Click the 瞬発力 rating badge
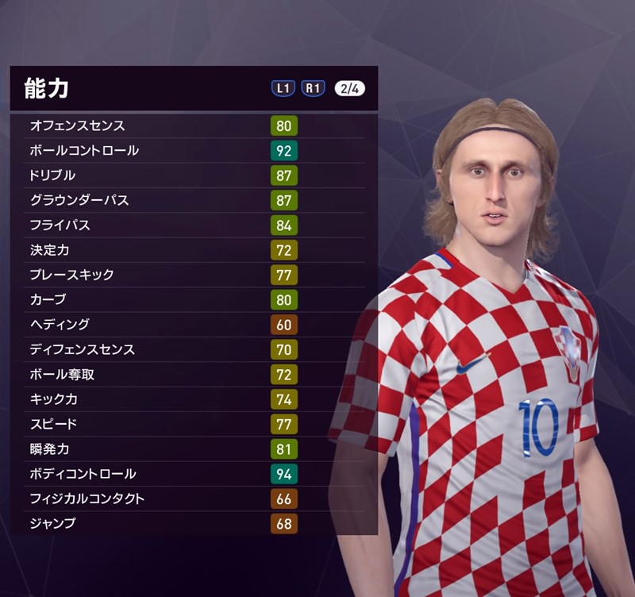The height and width of the screenshot is (597, 635). point(284,449)
